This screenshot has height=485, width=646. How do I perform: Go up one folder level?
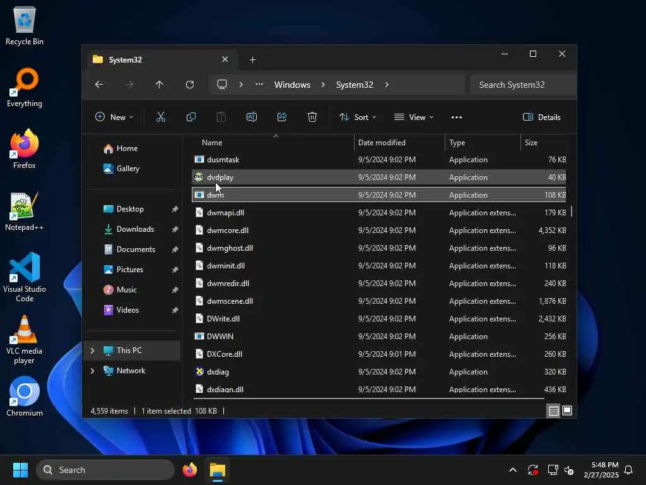click(x=160, y=85)
